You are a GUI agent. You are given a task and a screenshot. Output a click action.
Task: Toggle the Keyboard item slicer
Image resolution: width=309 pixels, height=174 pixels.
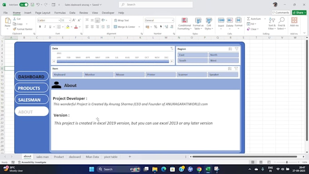67,75
